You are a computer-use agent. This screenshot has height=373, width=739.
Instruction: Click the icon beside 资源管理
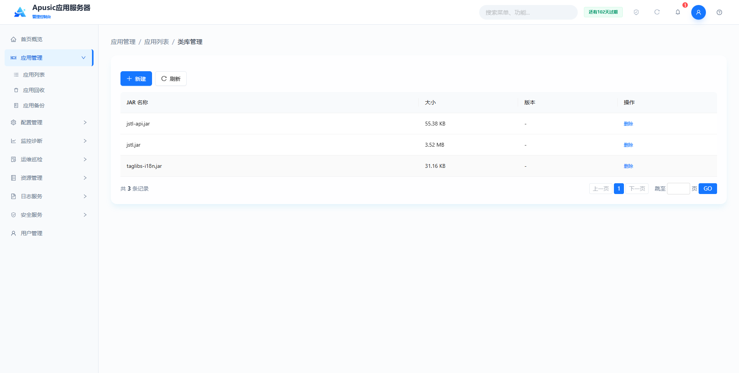click(13, 178)
